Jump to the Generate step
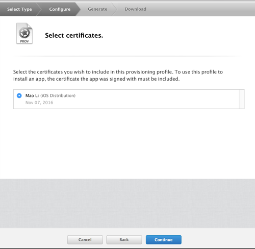Image resolution: width=255 pixels, height=249 pixels. point(97,9)
